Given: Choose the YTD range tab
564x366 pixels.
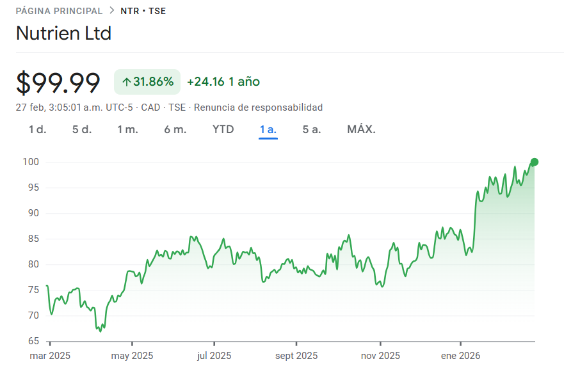Looking at the screenshot, I should click(223, 129).
